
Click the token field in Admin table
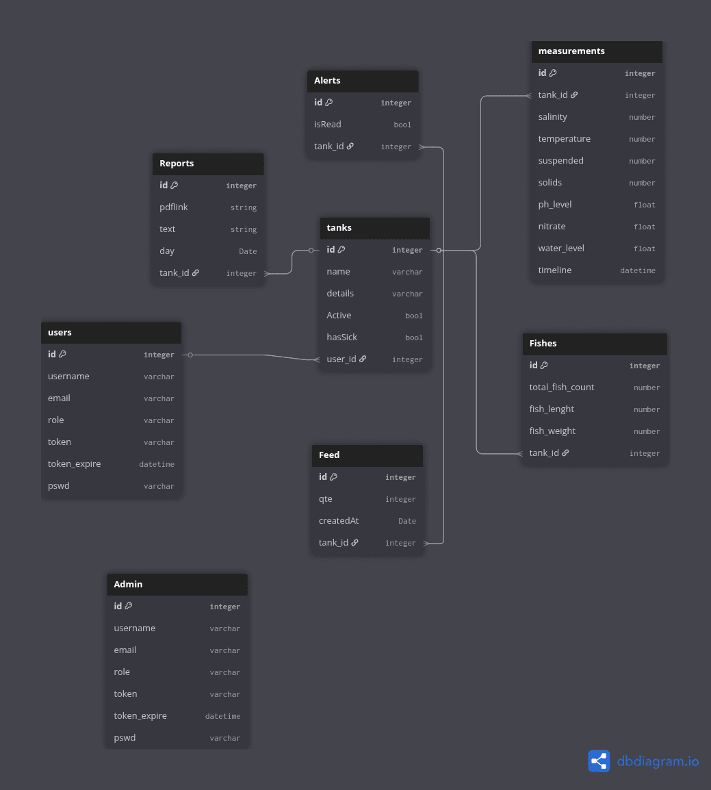(177, 693)
